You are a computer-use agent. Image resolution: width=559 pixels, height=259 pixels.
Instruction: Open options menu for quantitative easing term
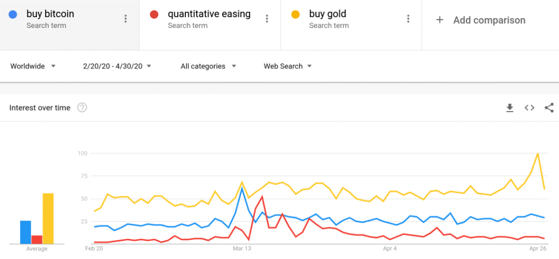[x=267, y=19]
